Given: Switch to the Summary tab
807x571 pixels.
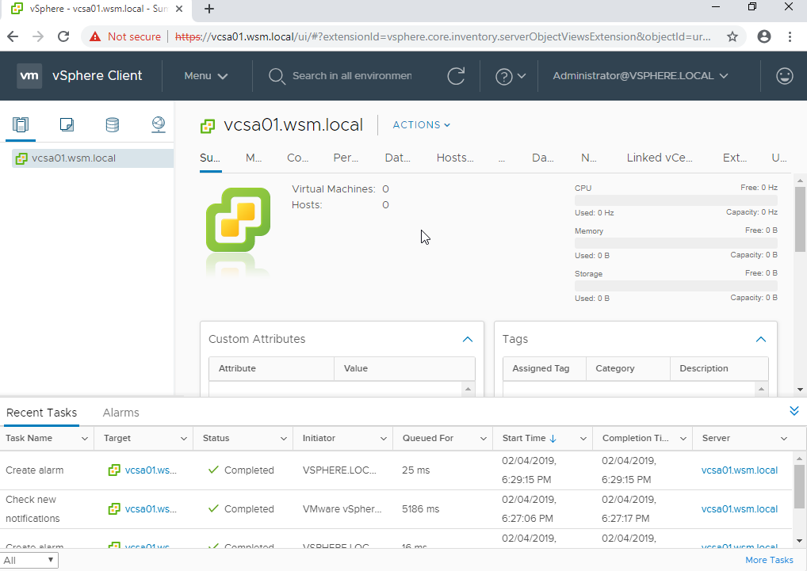Looking at the screenshot, I should click(210, 158).
